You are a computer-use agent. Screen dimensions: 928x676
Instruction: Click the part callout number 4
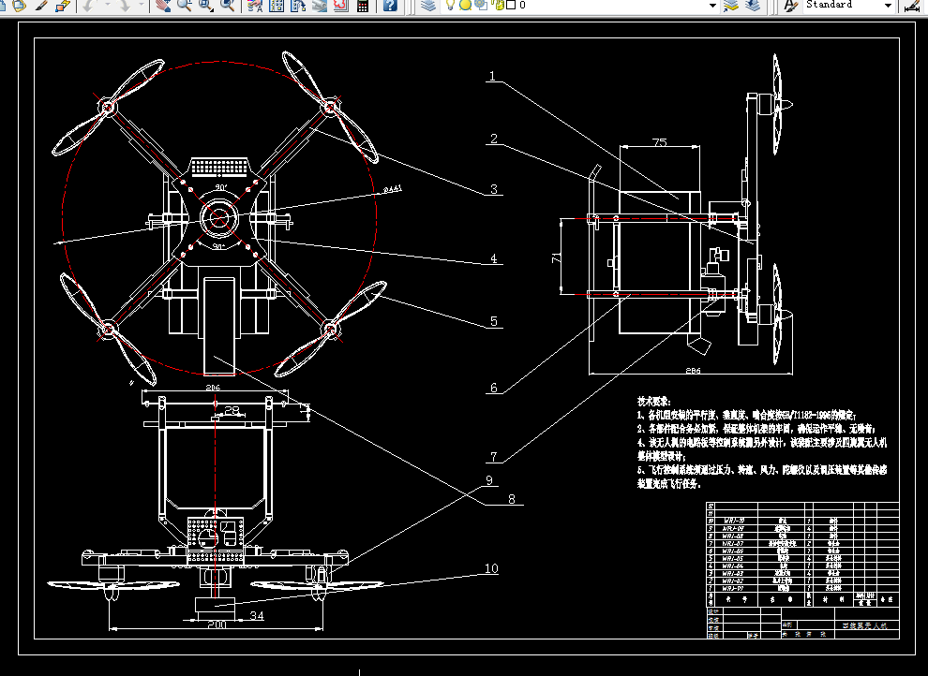[x=494, y=258]
